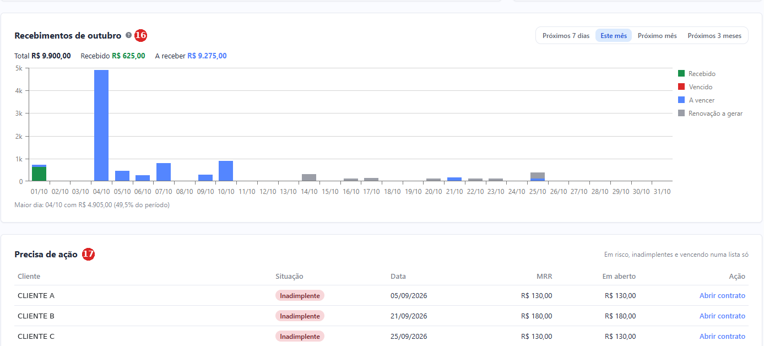Click the Situação column header
This screenshot has width=764, height=346.
289,277
